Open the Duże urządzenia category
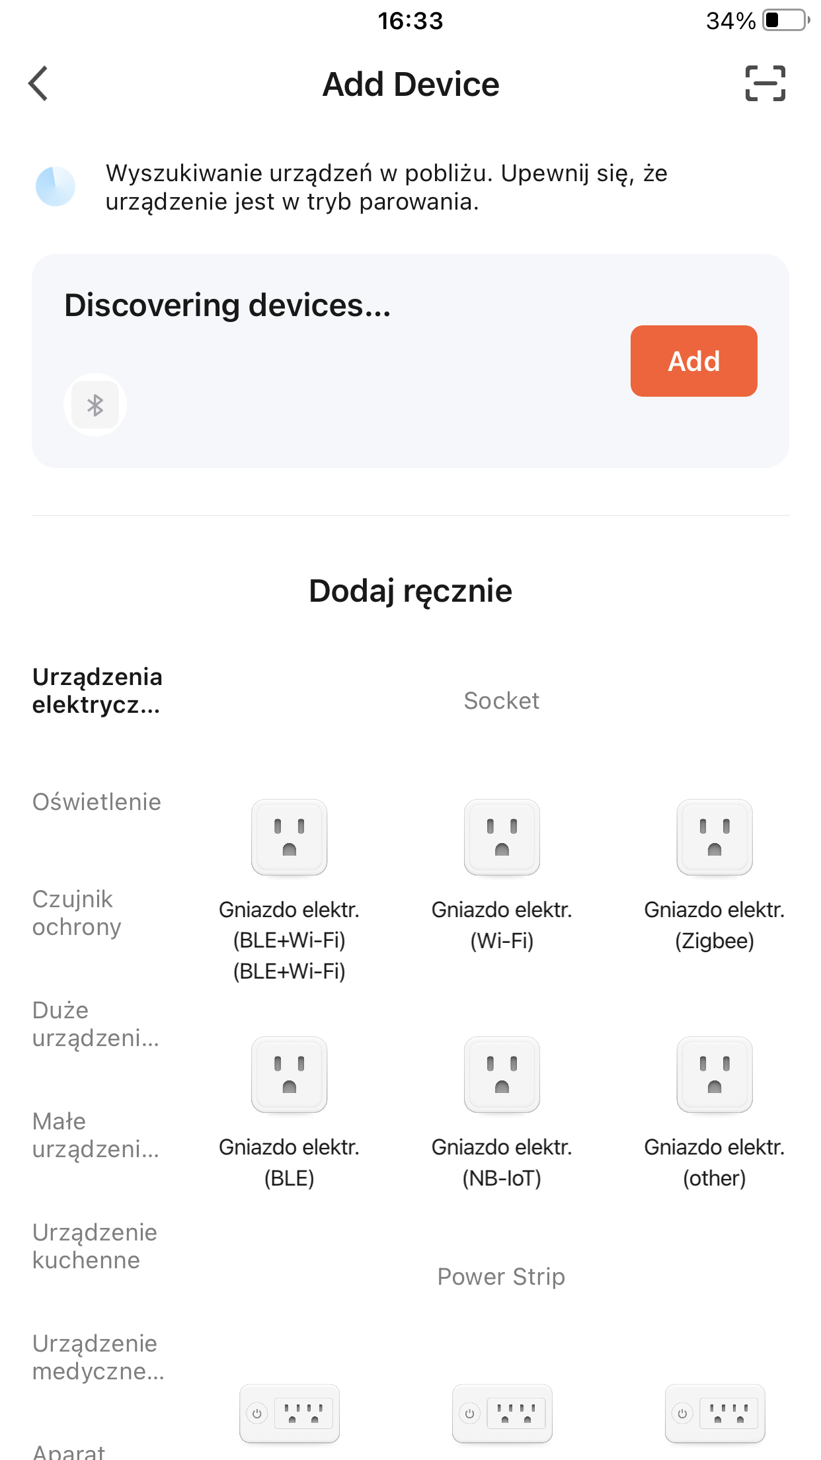This screenshot has width=821, height=1460. click(x=95, y=1024)
